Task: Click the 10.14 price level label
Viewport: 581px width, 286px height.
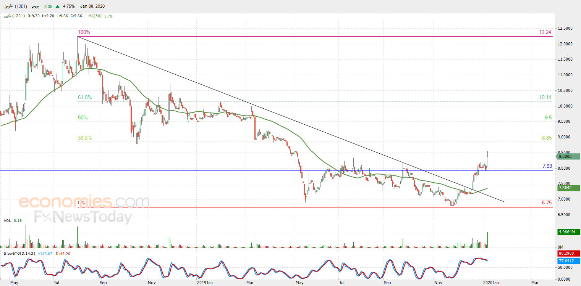Action: tap(545, 98)
